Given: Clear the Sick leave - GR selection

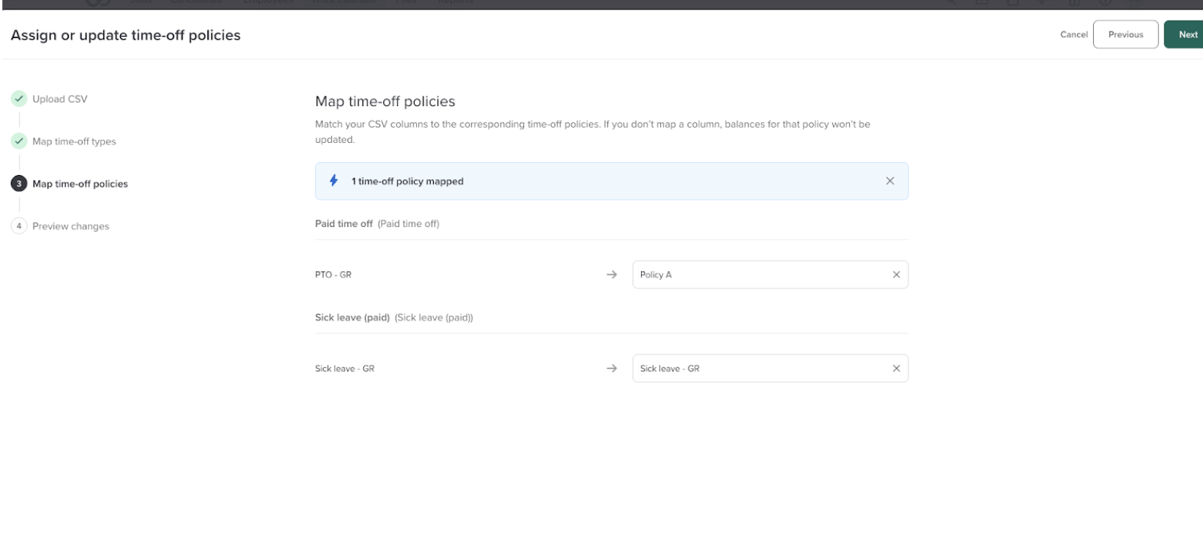Looking at the screenshot, I should coord(896,368).
